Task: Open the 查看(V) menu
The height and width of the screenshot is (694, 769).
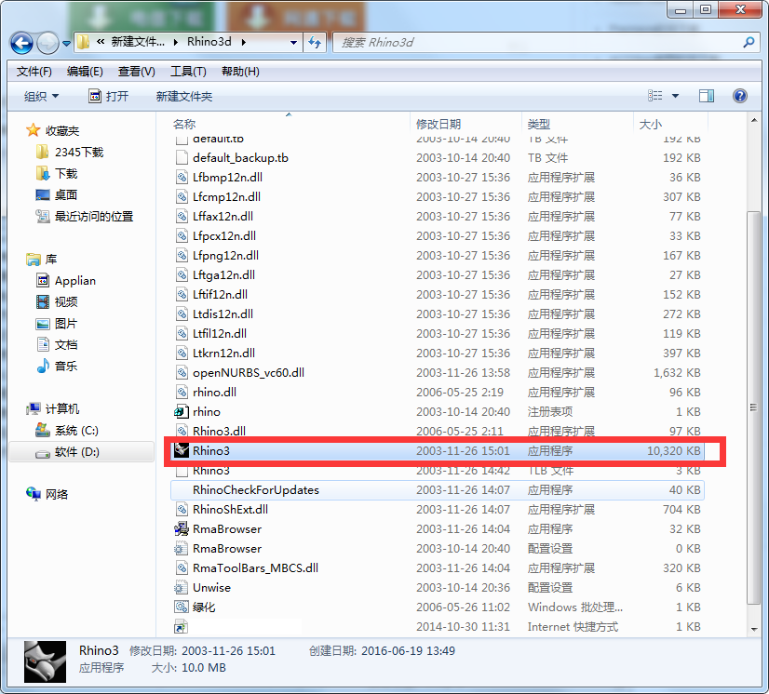Action: tap(136, 72)
